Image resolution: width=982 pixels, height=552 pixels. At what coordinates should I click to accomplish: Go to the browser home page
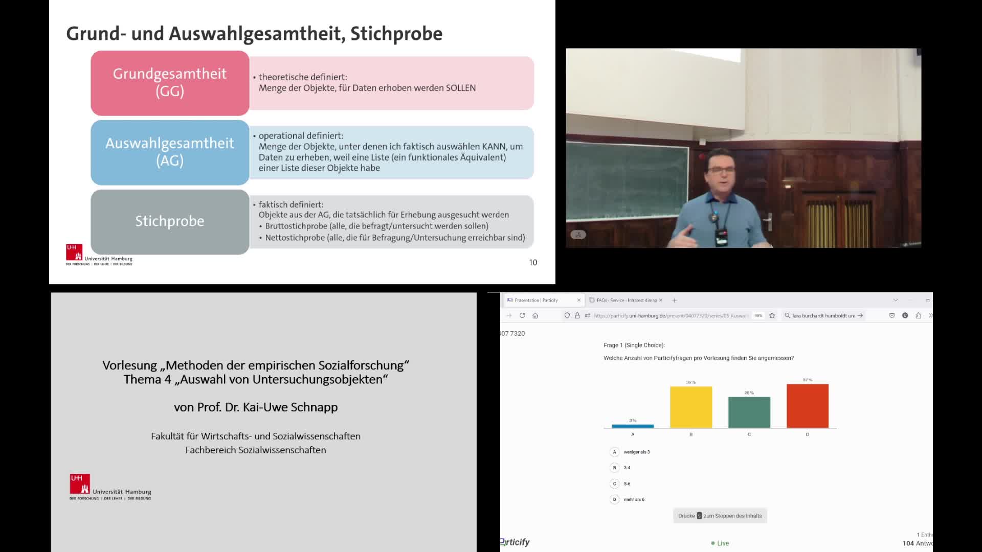tap(535, 315)
